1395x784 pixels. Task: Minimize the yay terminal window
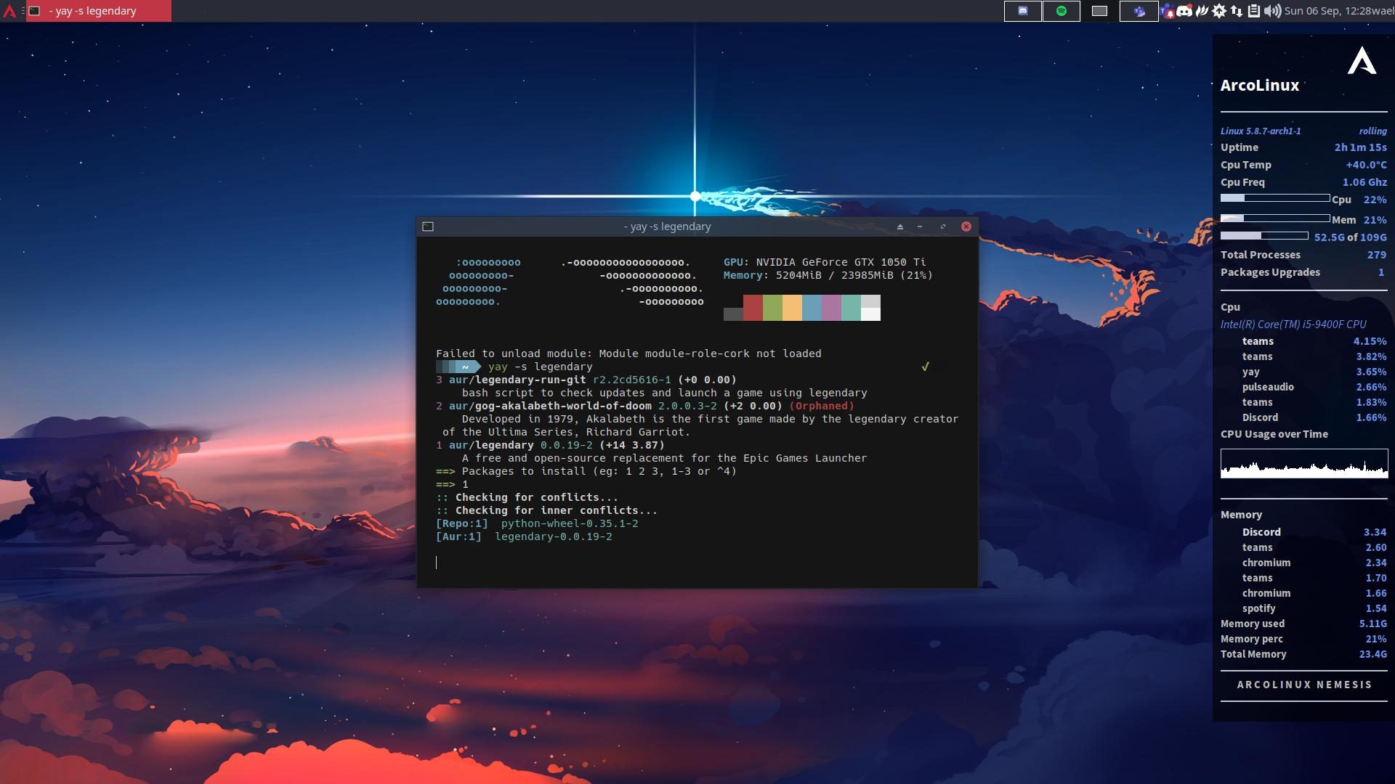tap(920, 226)
